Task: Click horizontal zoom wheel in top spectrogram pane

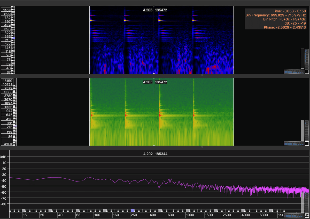Action: point(294,72)
